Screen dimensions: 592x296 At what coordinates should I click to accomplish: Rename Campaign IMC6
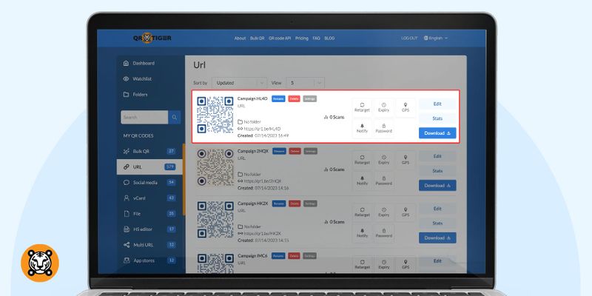pyautogui.click(x=278, y=256)
